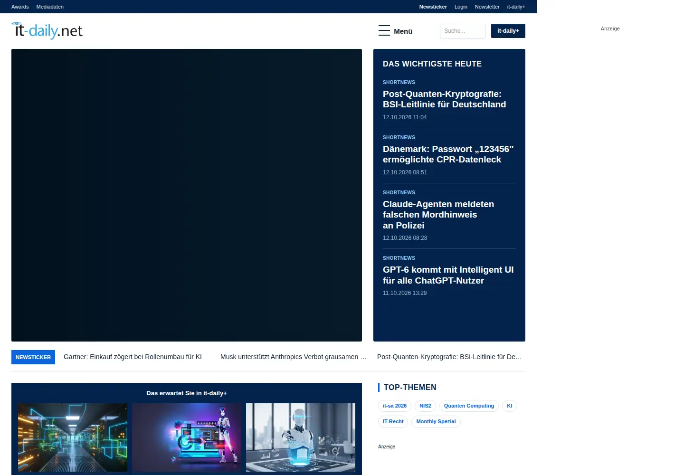Image resolution: width=684 pixels, height=475 pixels.
Task: Click the it-daily+ header button
Action: [508, 31]
